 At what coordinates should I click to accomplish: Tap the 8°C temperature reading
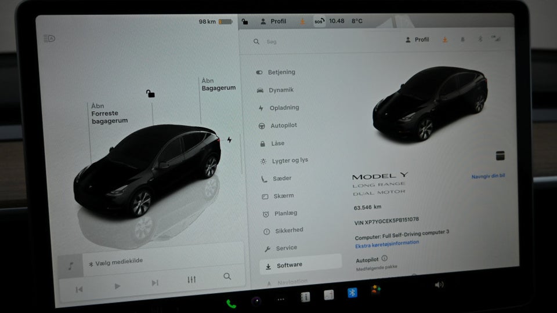coord(357,21)
